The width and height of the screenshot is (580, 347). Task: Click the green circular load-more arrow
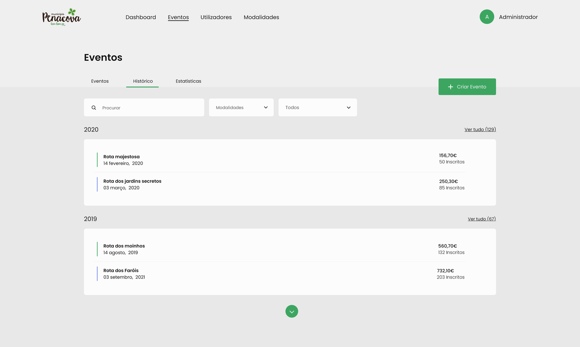point(291,312)
